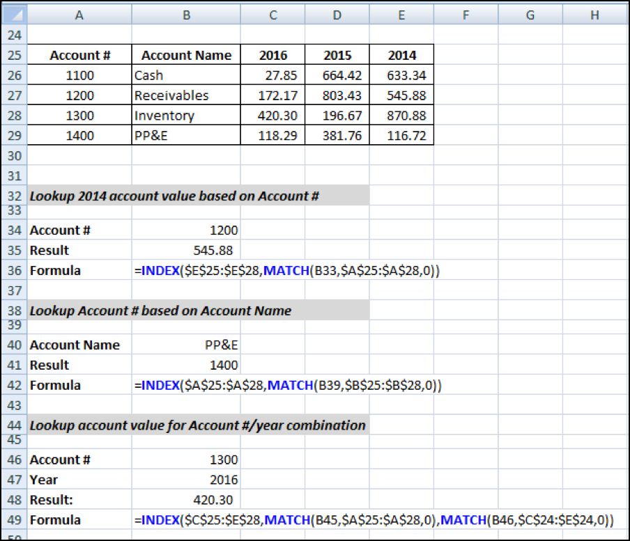Click the column D header
Image resolution: width=630 pixels, height=541 pixels.
[x=337, y=15]
